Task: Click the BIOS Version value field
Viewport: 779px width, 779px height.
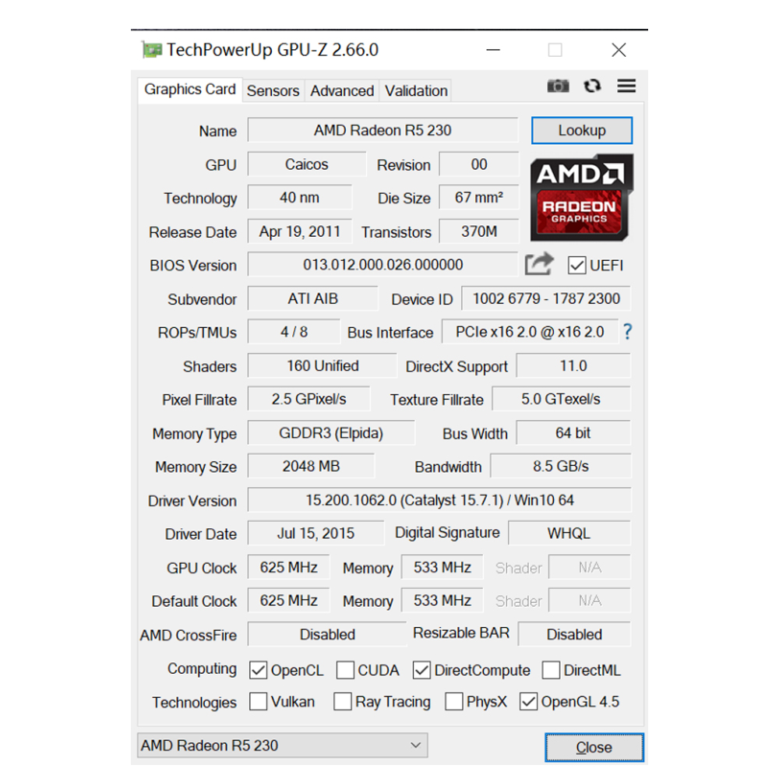Action: pyautogui.click(x=382, y=265)
